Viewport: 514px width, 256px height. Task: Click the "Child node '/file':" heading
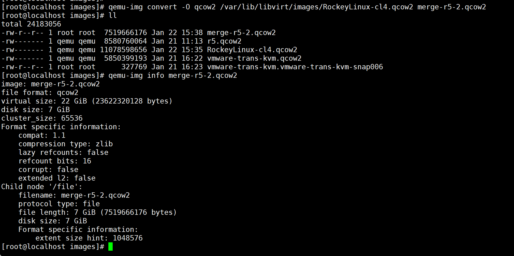click(x=42, y=187)
